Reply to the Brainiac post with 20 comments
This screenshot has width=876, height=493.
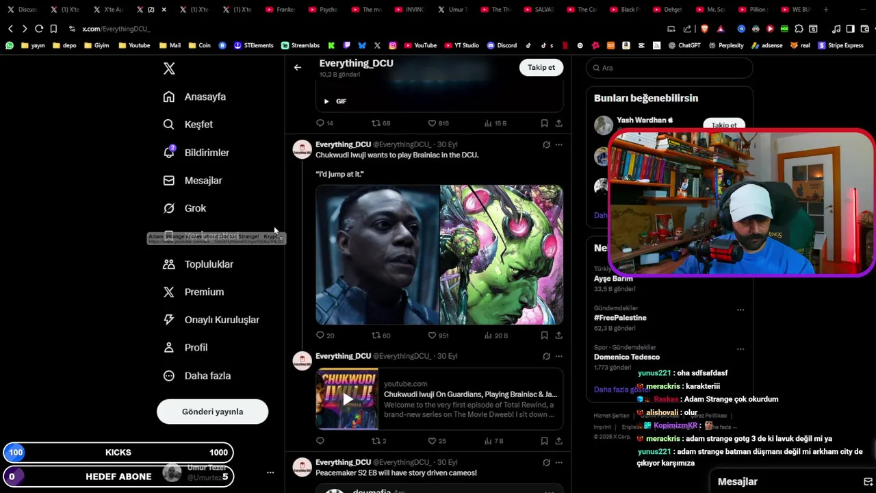325,336
